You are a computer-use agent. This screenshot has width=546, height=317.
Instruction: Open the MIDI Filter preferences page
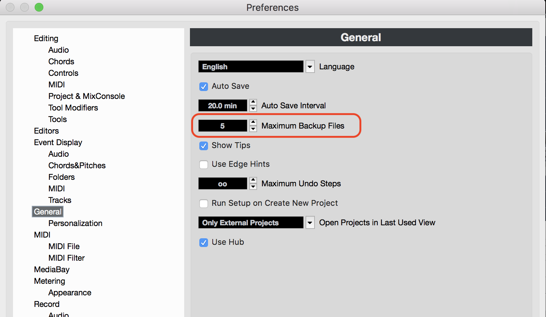[66, 258]
